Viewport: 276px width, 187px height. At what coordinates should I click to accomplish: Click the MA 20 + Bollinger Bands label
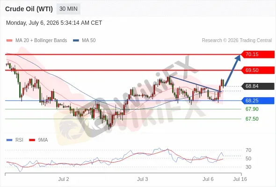[41, 41]
